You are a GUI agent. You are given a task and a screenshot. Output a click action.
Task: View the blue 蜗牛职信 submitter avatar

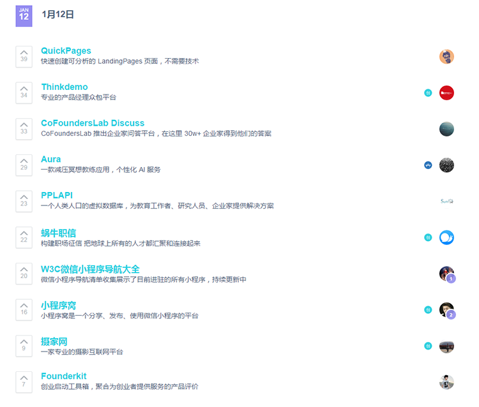(x=446, y=237)
